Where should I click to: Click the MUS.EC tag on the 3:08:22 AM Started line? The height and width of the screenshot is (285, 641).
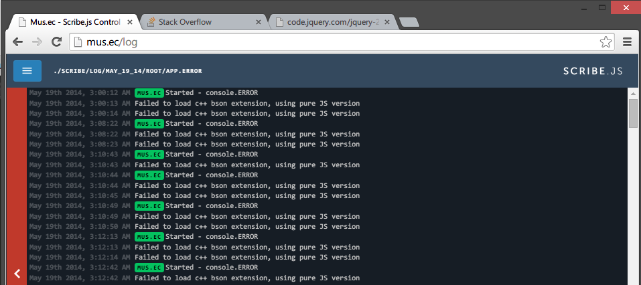(x=149, y=123)
